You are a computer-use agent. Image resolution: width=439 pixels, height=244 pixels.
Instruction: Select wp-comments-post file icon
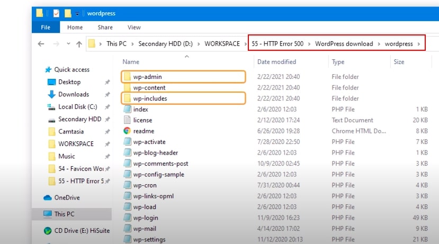click(x=127, y=164)
